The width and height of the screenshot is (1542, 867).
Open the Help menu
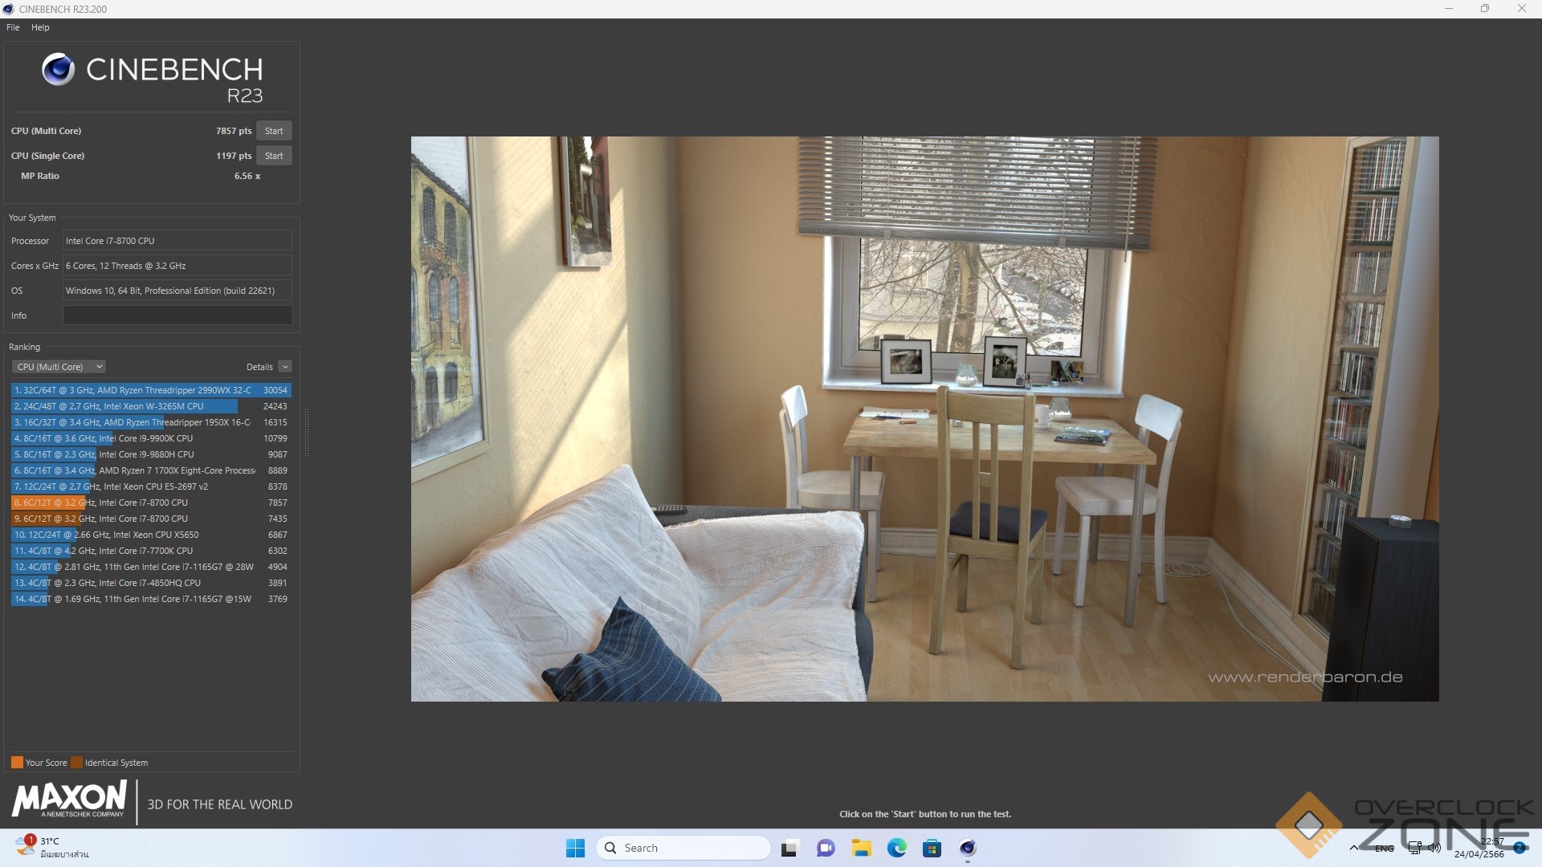tap(40, 27)
